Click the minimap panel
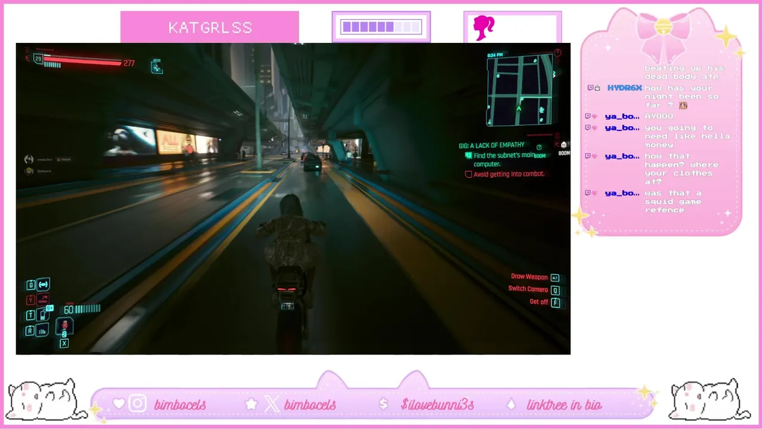This screenshot has height=429, width=763. click(x=520, y=89)
